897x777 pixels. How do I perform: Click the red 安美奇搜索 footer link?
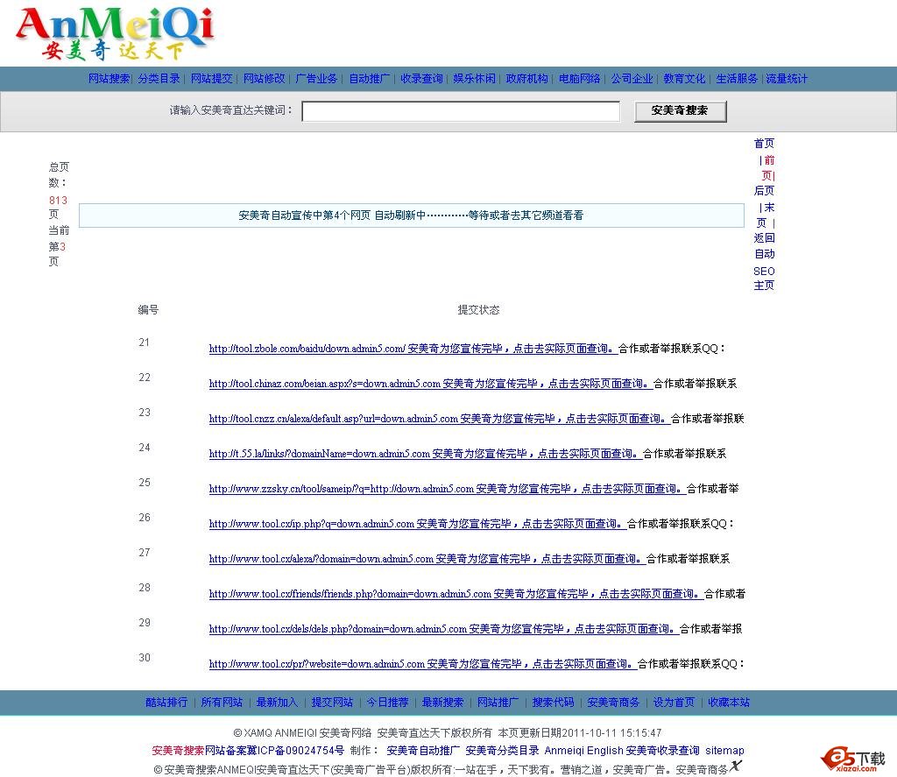(178, 750)
